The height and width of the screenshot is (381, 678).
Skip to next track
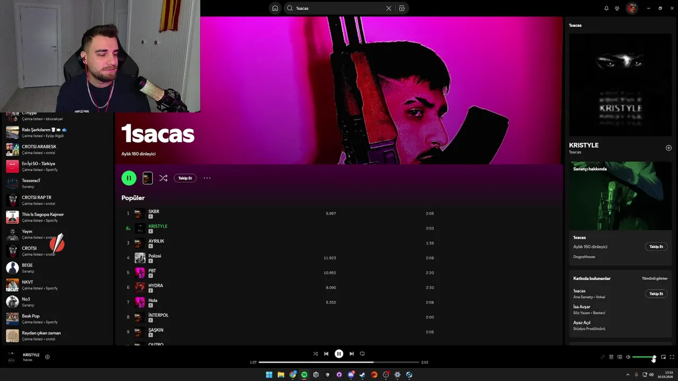[x=352, y=353]
